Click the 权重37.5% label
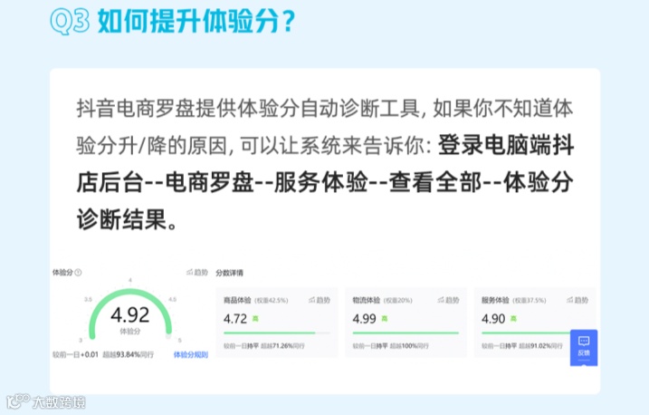 (530, 300)
